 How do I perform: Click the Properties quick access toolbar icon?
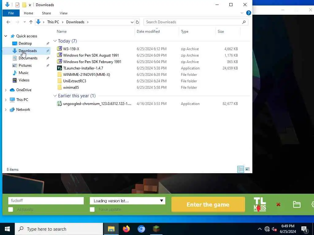(17, 5)
